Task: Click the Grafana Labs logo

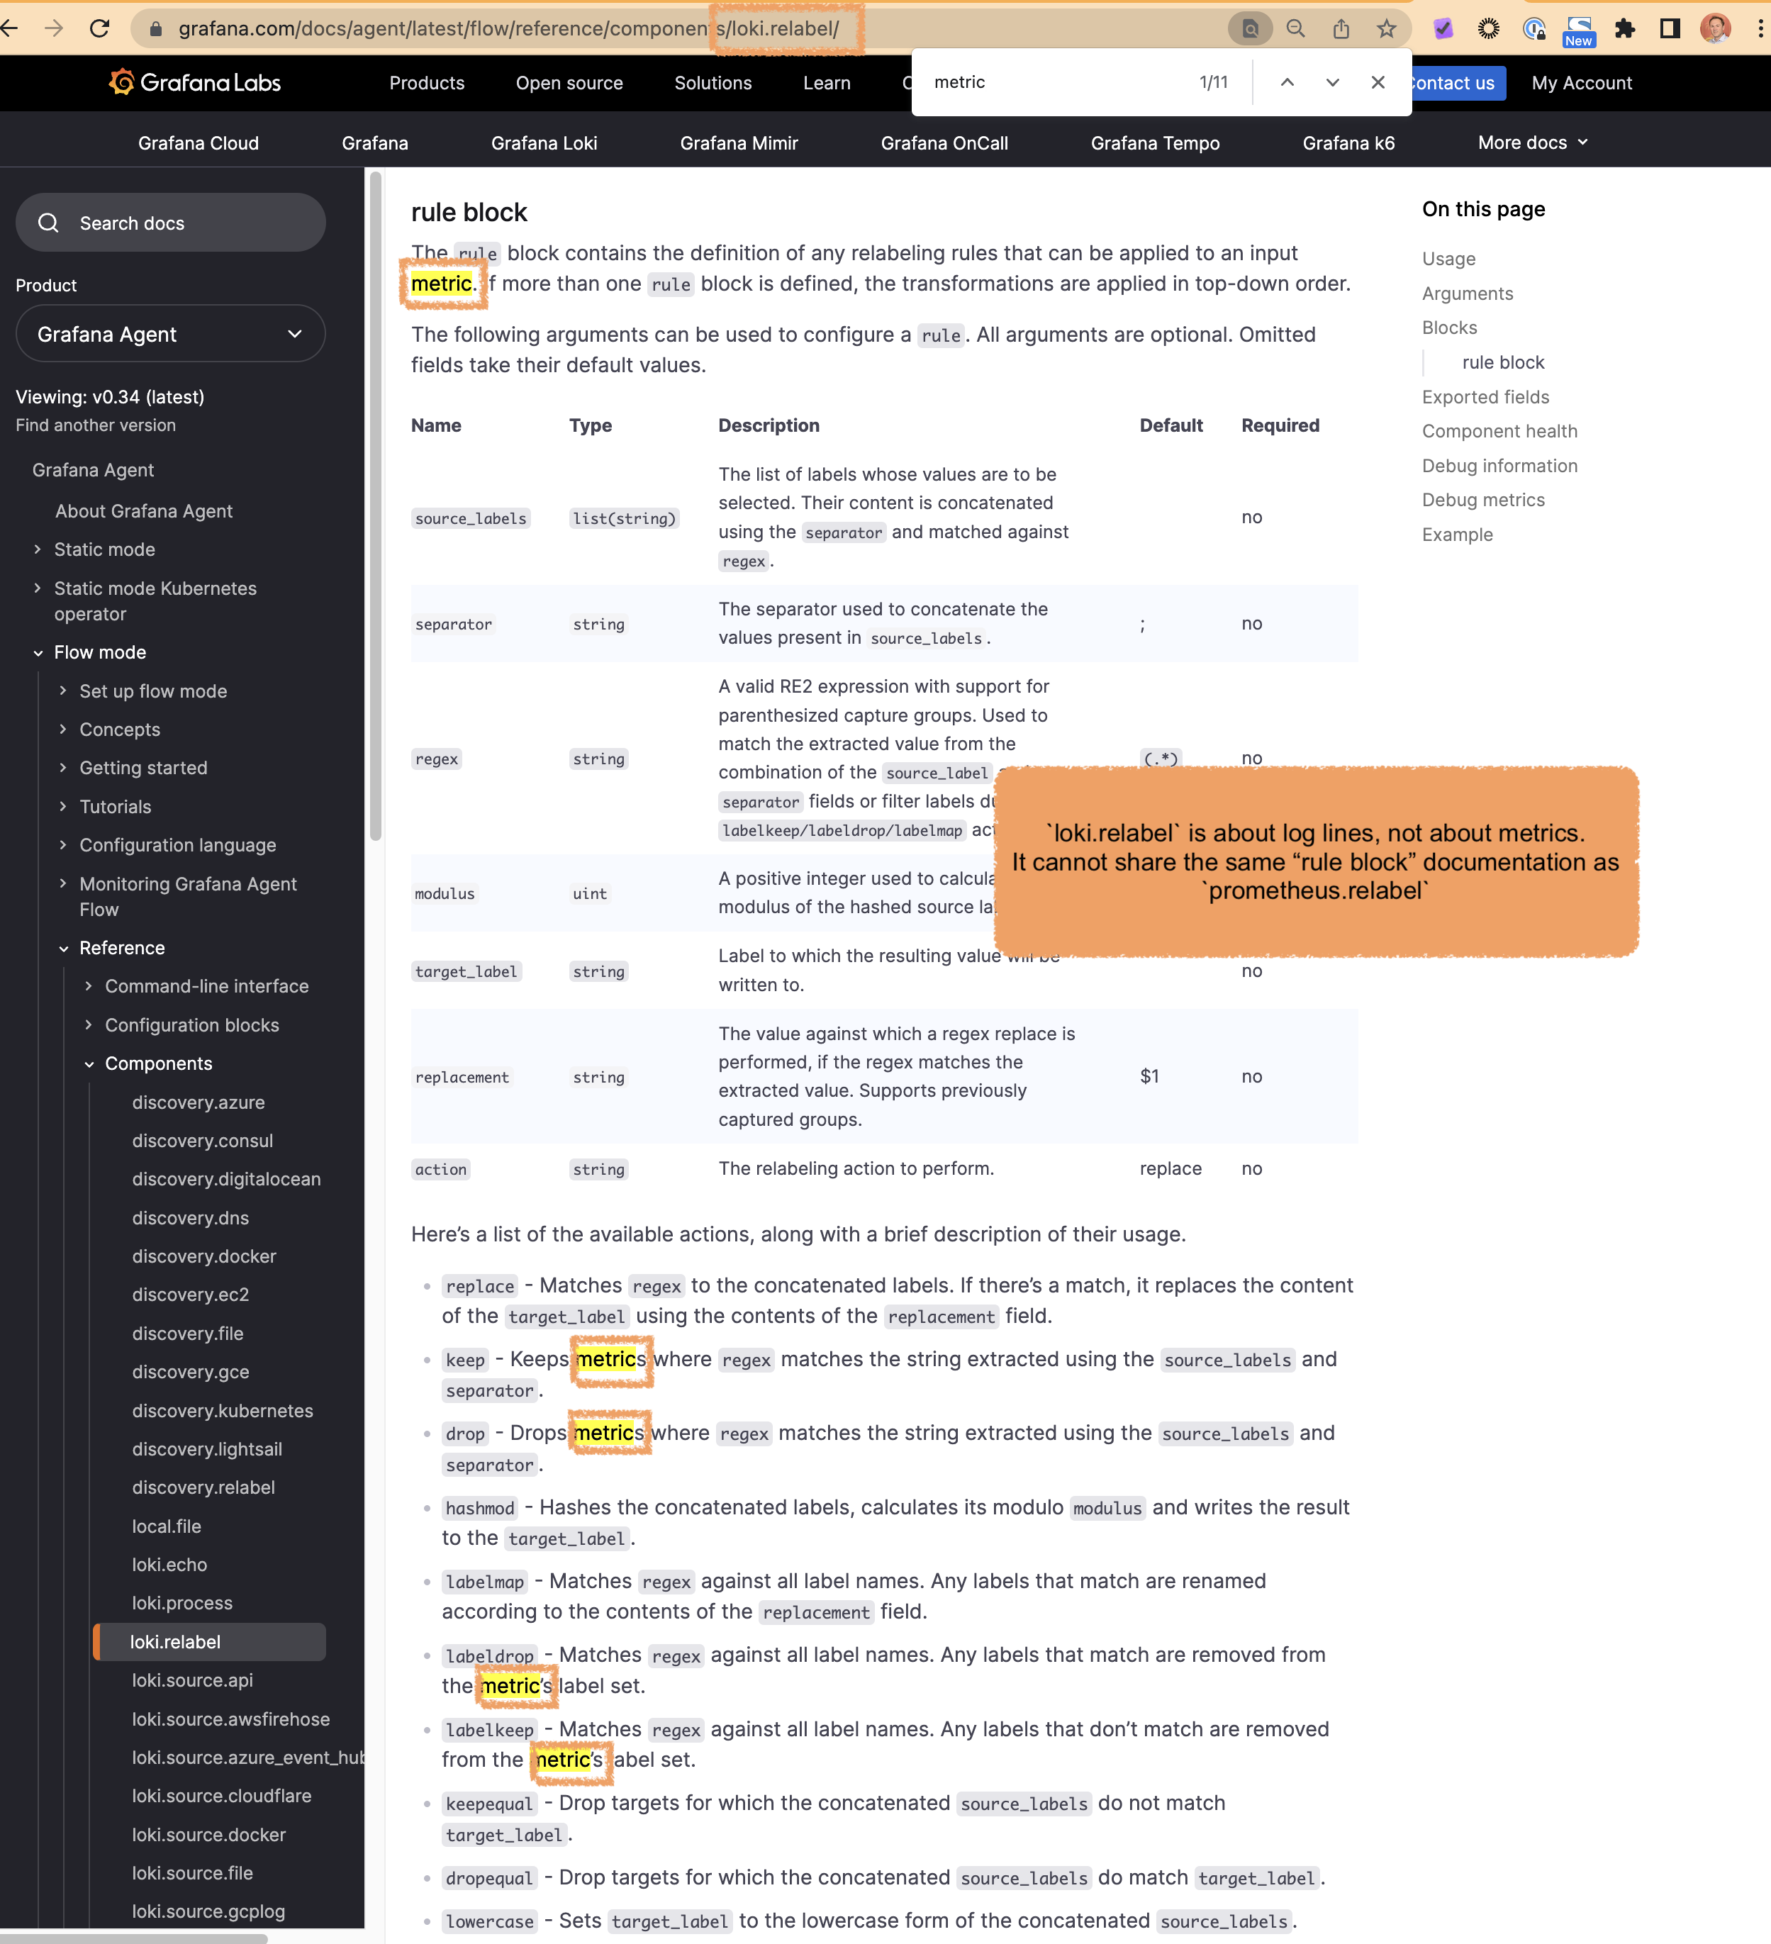Action: 194,83
